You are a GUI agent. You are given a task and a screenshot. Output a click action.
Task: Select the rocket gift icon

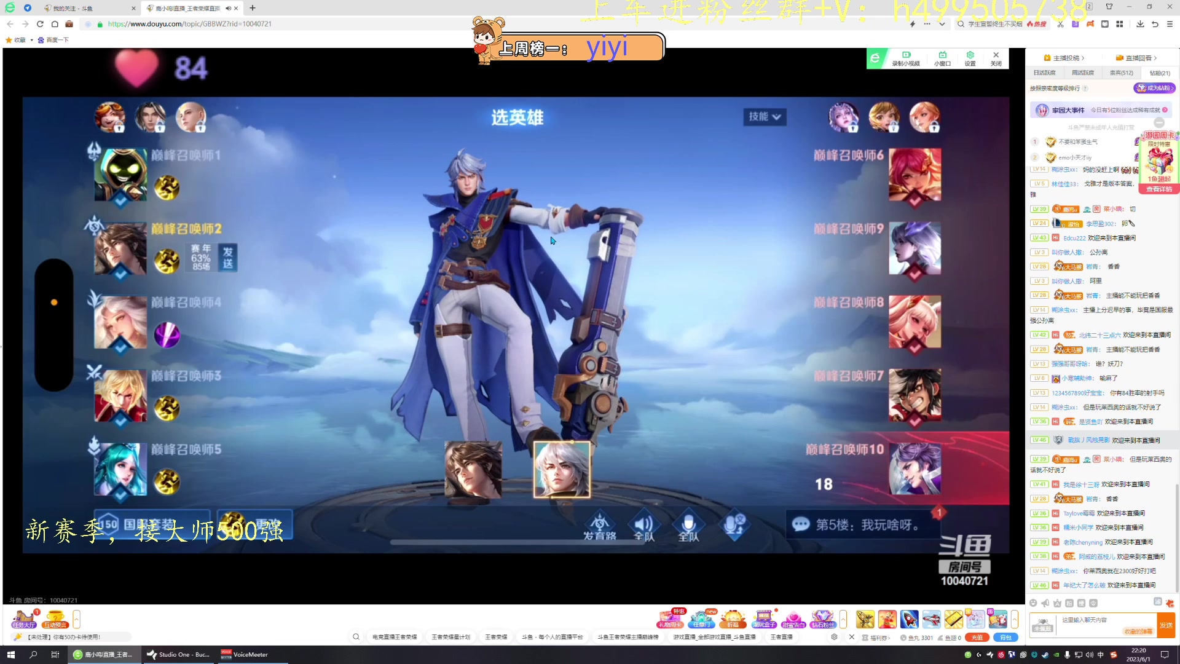pos(910,619)
